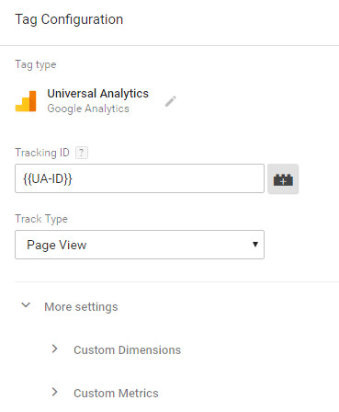Click the Page View dropdown arrow

(x=255, y=245)
